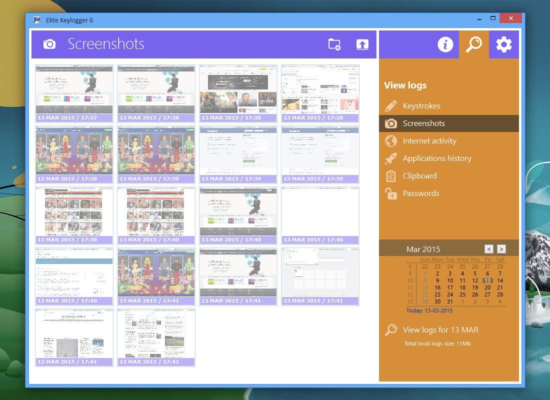Maximize the Elite Keylogger window
The width and height of the screenshot is (550, 400).
click(493, 18)
